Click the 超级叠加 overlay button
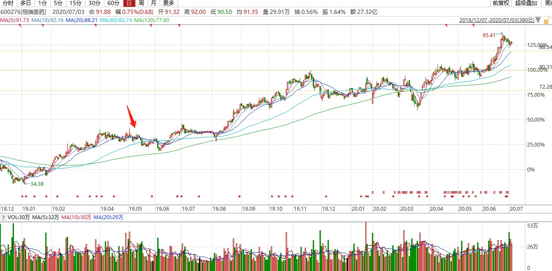This screenshot has width=552, height=271. point(526,3)
